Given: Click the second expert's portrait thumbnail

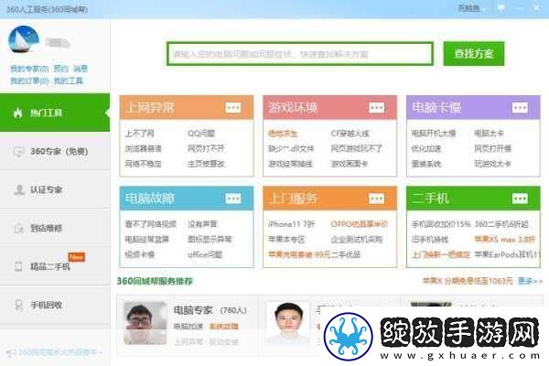Looking at the screenshot, I should [x=288, y=323].
